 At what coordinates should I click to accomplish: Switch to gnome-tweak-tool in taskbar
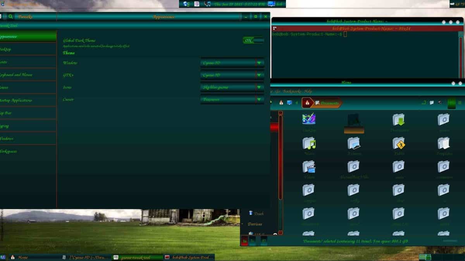click(138, 257)
